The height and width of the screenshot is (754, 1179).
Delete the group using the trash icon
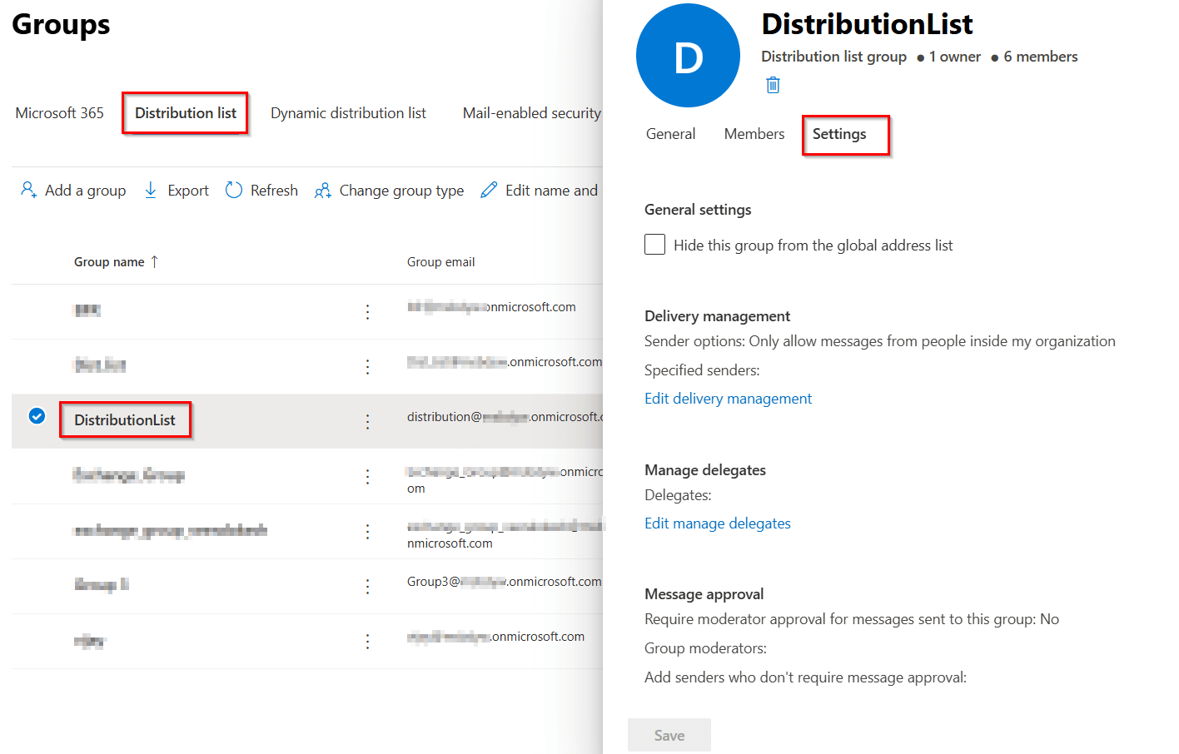773,84
